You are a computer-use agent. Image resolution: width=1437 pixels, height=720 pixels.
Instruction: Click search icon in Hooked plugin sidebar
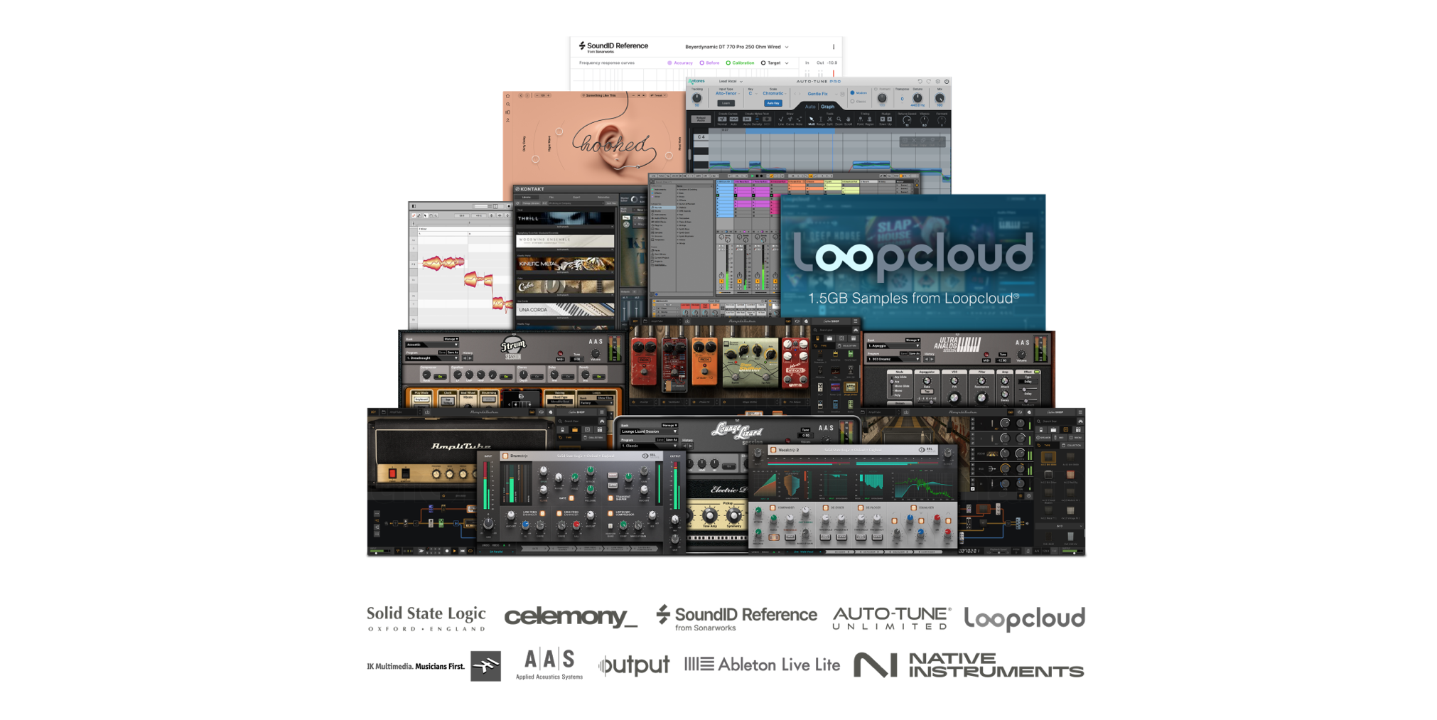(507, 104)
